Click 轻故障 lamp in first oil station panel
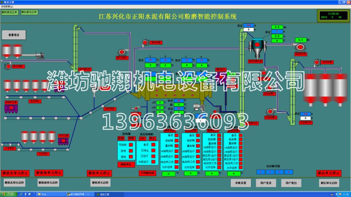The height and width of the screenshot is (197, 351). click(177, 141)
